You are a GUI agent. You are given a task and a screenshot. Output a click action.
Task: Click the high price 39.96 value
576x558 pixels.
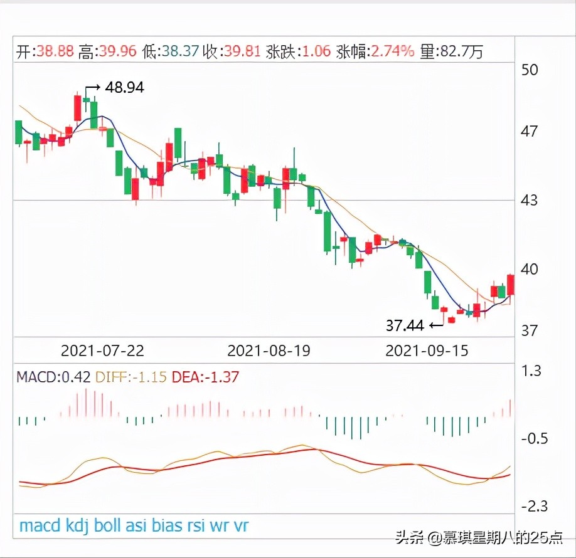point(117,51)
